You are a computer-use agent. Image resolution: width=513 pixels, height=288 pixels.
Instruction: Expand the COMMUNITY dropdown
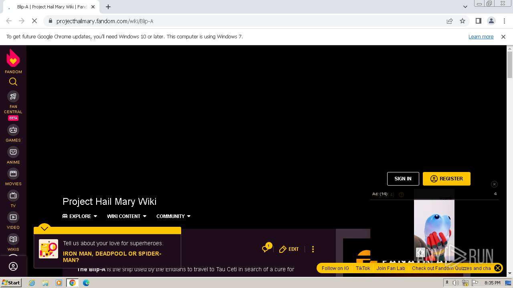173,216
